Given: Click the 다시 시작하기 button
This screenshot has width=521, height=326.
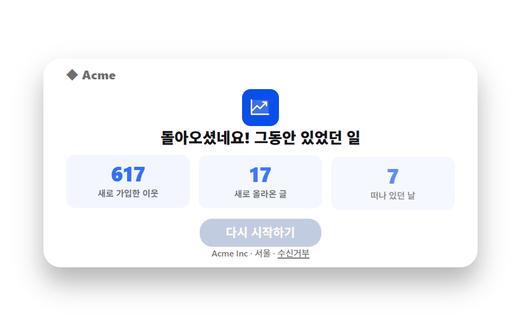Looking at the screenshot, I should click(x=260, y=233).
